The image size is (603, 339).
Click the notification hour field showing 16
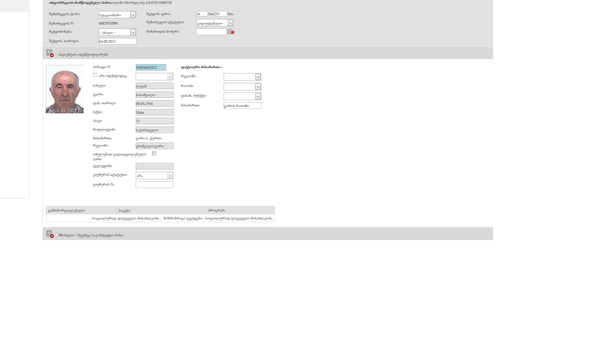pyautogui.click(x=201, y=14)
